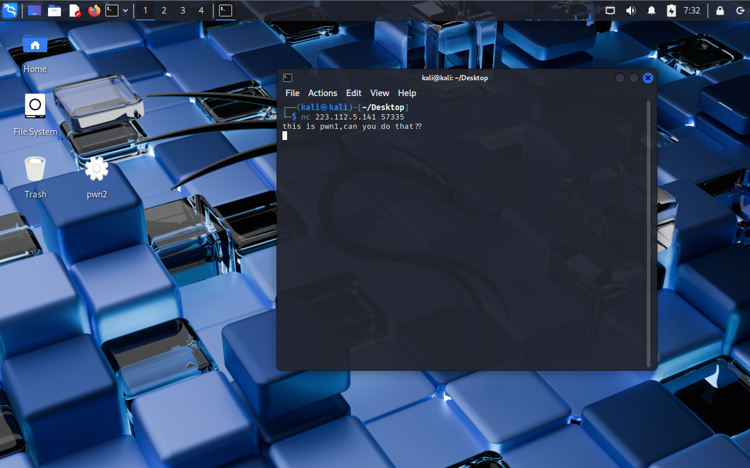Open the Kali applications menu
This screenshot has width=750, height=468.
[x=10, y=11]
